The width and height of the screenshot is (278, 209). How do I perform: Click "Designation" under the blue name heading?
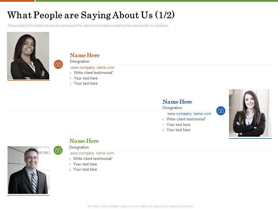point(172,108)
